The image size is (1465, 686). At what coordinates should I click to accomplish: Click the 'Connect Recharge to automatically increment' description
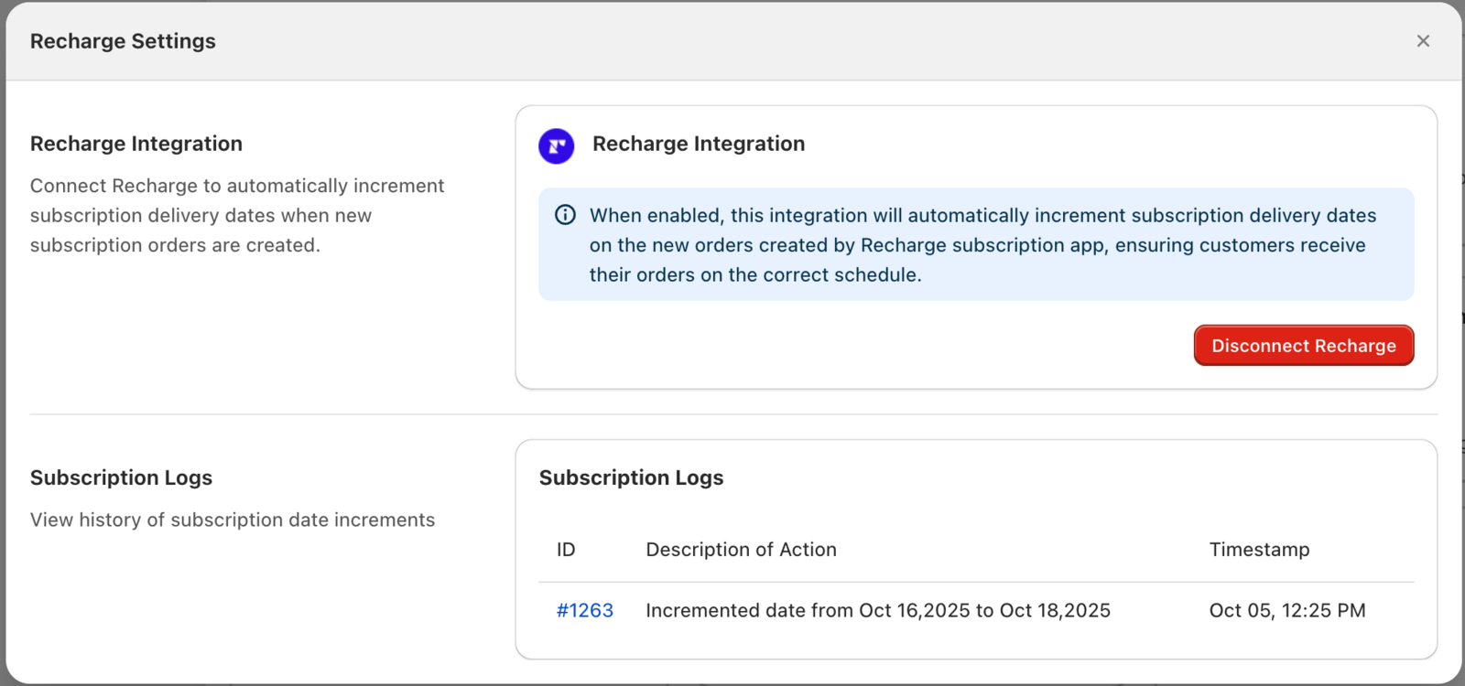point(237,215)
